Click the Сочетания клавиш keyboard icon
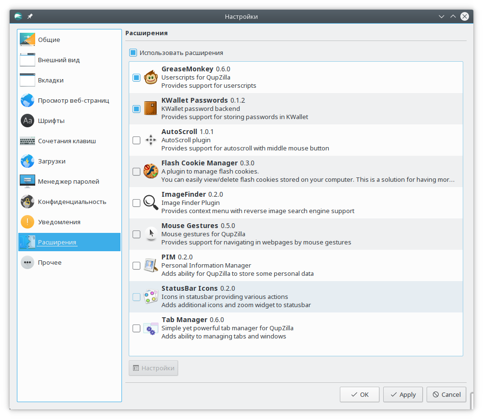The image size is (483, 419). [x=27, y=141]
